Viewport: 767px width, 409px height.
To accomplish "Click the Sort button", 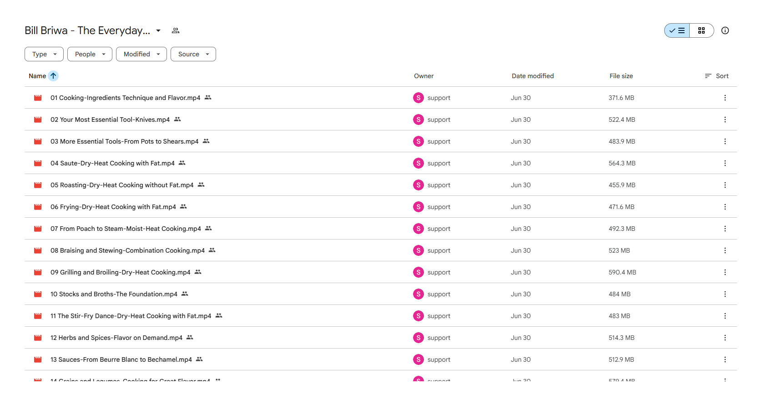I will [717, 76].
